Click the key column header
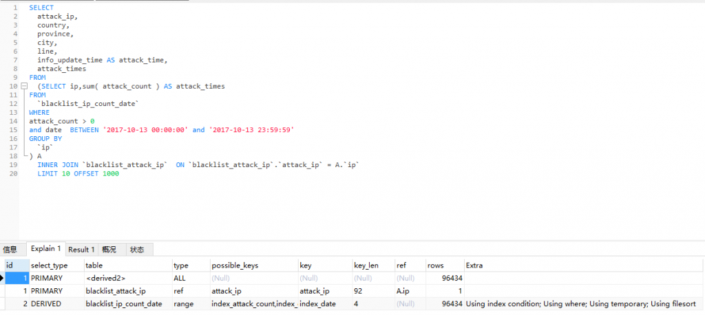This screenshot has height=315, width=705. pyautogui.click(x=325, y=265)
